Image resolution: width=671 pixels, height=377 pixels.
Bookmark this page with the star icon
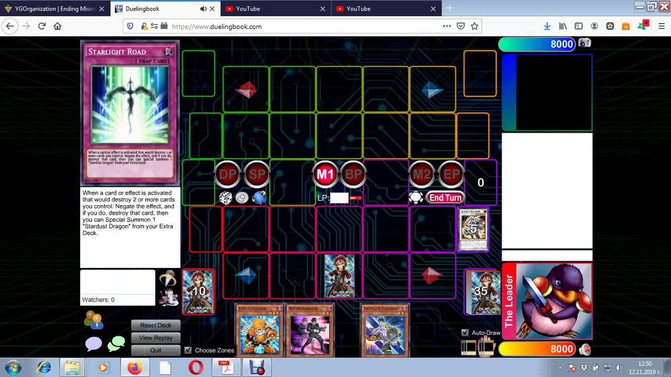pyautogui.click(x=474, y=26)
